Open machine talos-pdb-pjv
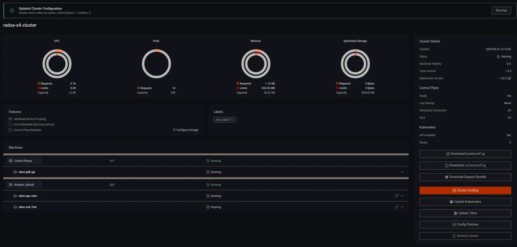The height and width of the screenshot is (247, 517). tap(27, 172)
